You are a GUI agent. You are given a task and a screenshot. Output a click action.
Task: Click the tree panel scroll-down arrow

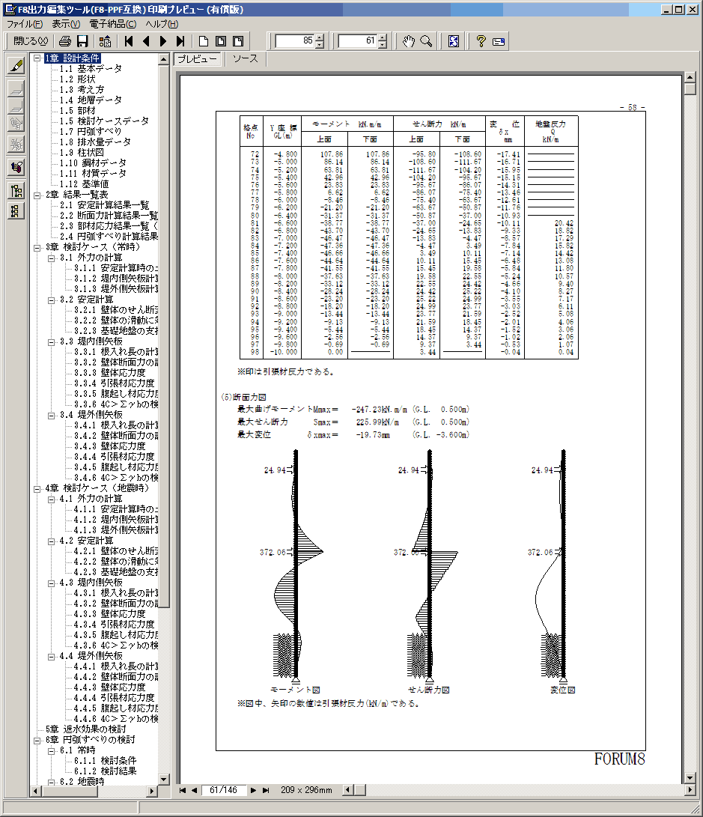coord(164,780)
